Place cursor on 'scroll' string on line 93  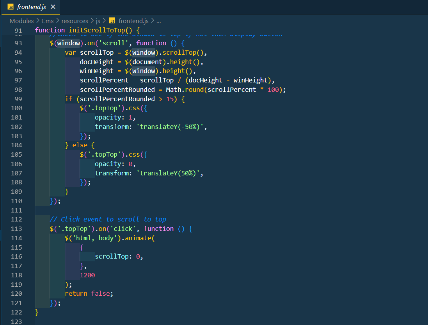(x=114, y=43)
